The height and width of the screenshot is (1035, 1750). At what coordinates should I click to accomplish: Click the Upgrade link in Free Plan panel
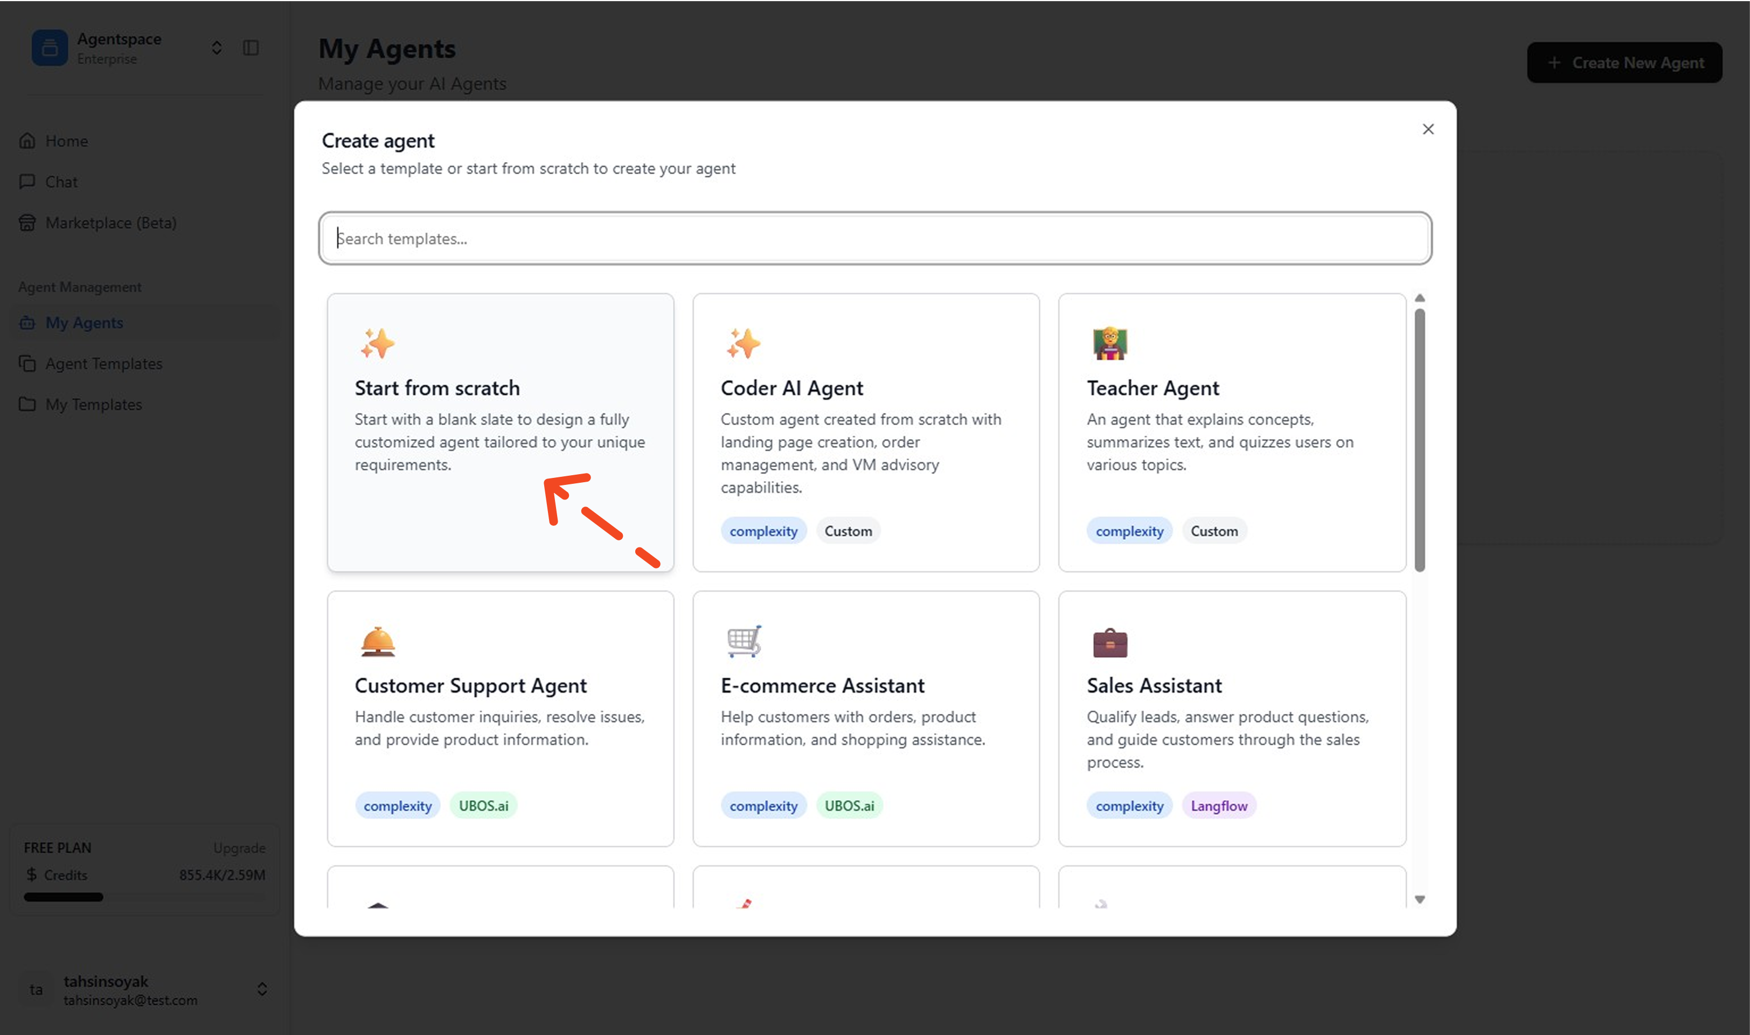point(239,848)
